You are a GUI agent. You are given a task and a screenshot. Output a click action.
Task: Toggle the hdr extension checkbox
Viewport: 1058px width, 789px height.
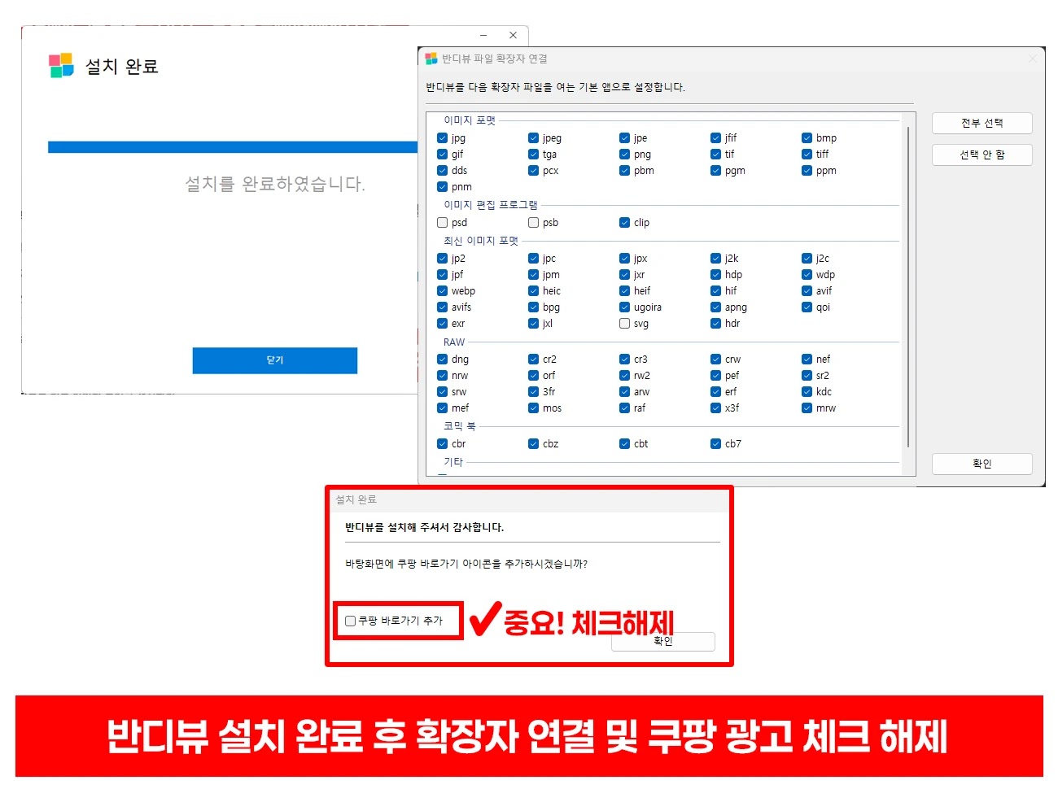click(716, 324)
